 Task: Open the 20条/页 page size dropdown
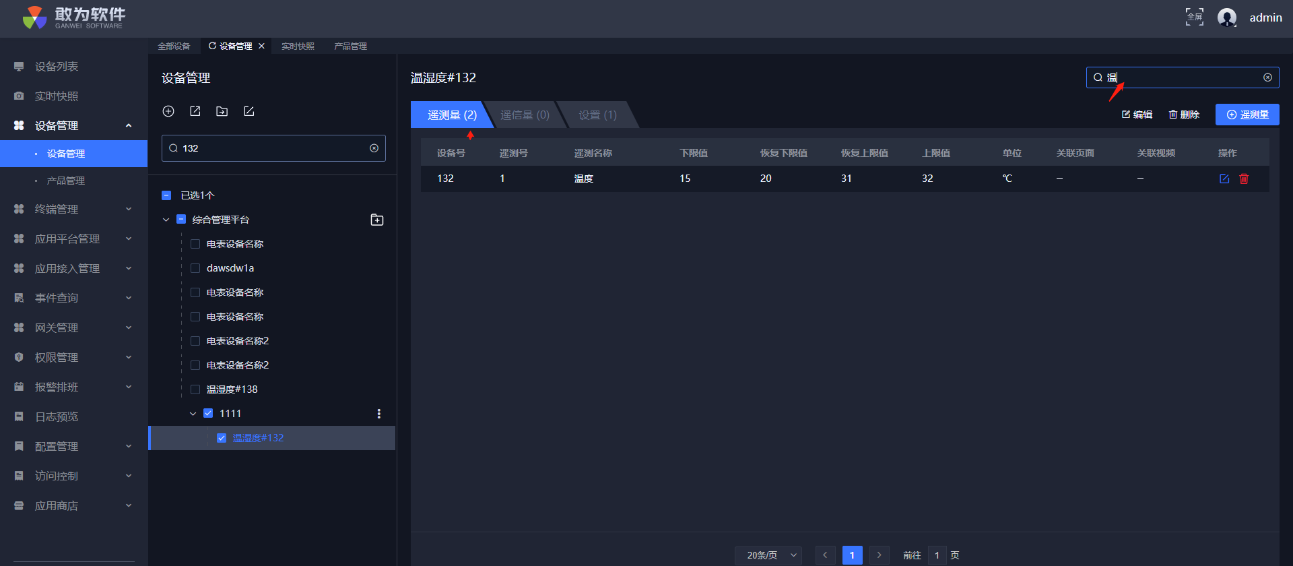[768, 555]
